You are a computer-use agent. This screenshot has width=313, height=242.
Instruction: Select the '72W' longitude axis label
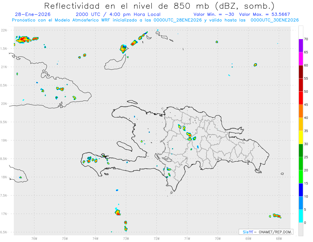pos(156,238)
